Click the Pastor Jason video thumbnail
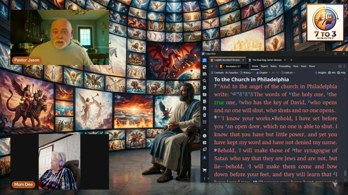The image size is (348, 195). click(x=60, y=37)
